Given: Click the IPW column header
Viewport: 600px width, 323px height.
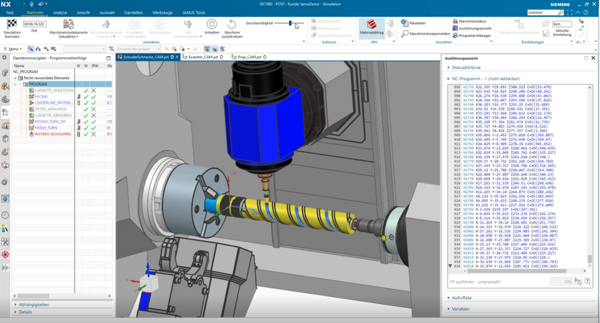Looking at the screenshot, I should (x=94, y=66).
